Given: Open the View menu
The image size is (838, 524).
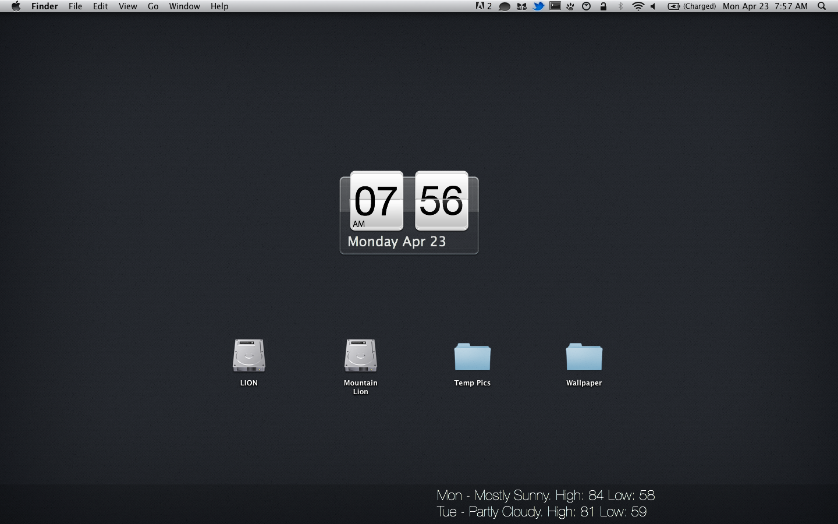Looking at the screenshot, I should 127,6.
